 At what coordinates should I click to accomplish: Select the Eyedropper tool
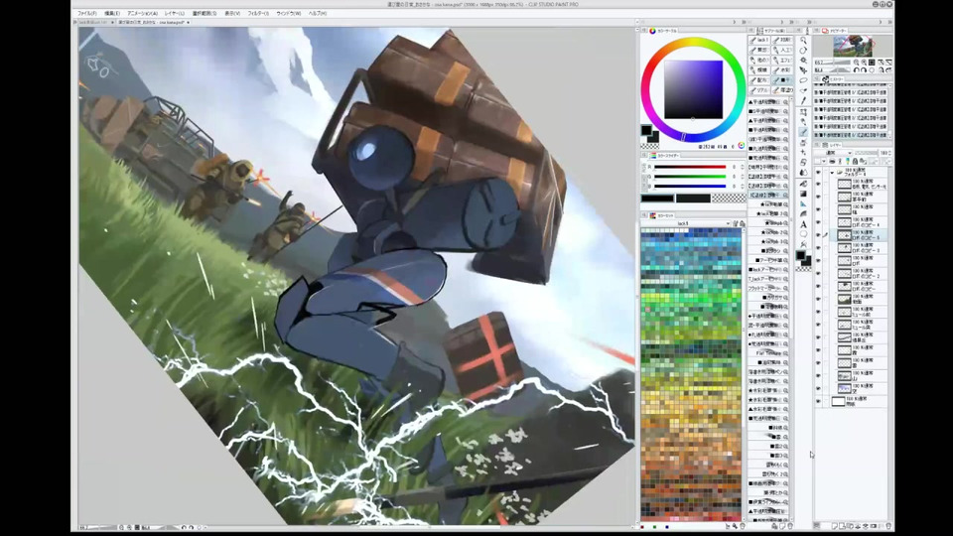803,101
